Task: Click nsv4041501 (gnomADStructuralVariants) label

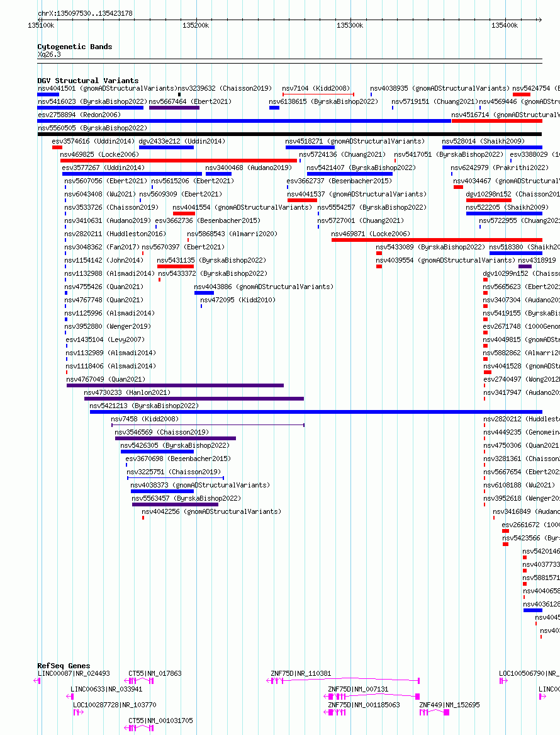Action: pyautogui.click(x=108, y=89)
